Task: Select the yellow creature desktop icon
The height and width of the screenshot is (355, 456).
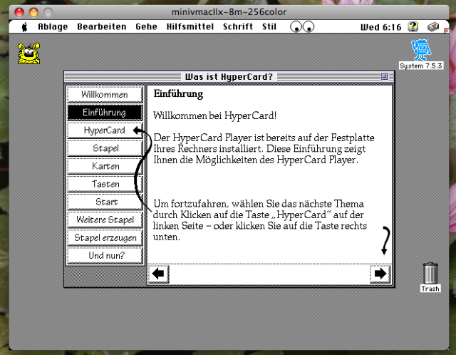Action: pos(28,53)
